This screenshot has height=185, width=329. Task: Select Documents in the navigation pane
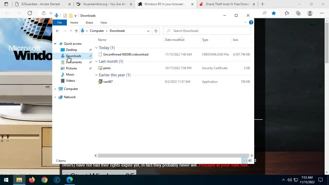(x=74, y=62)
